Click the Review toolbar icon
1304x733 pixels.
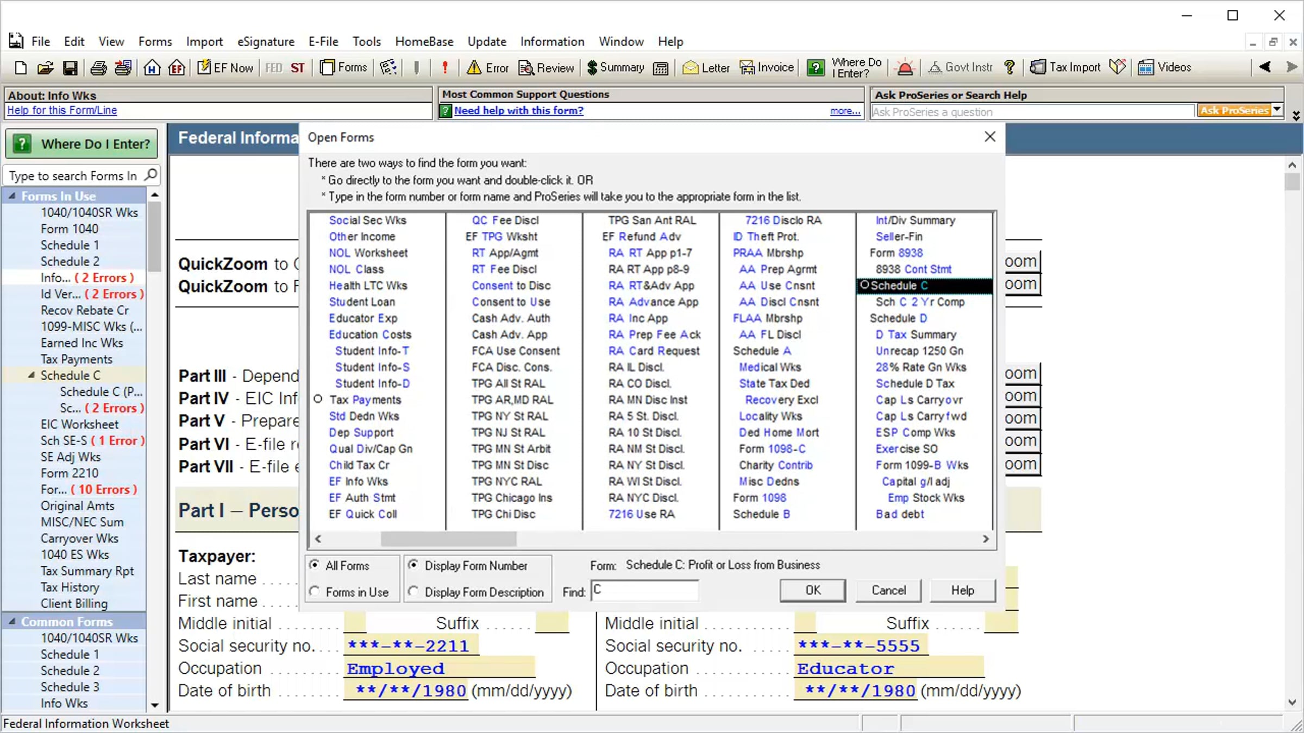(526, 68)
